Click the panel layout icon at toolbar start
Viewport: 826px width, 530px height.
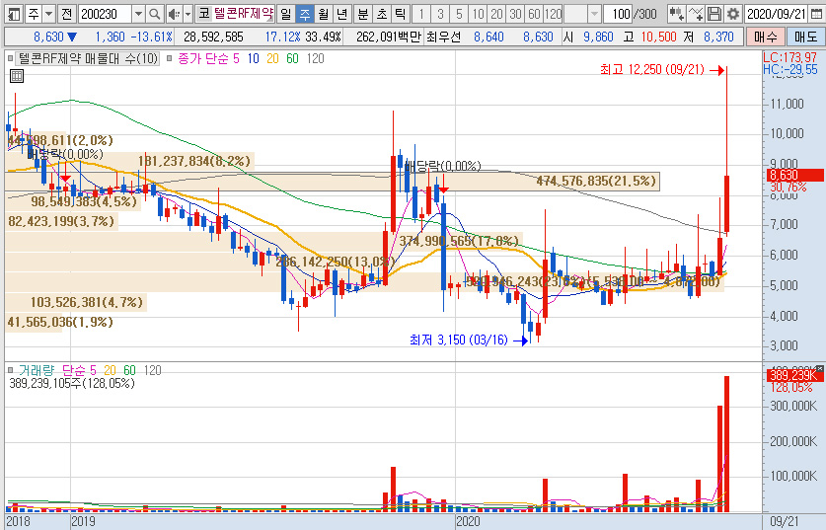click(14, 14)
